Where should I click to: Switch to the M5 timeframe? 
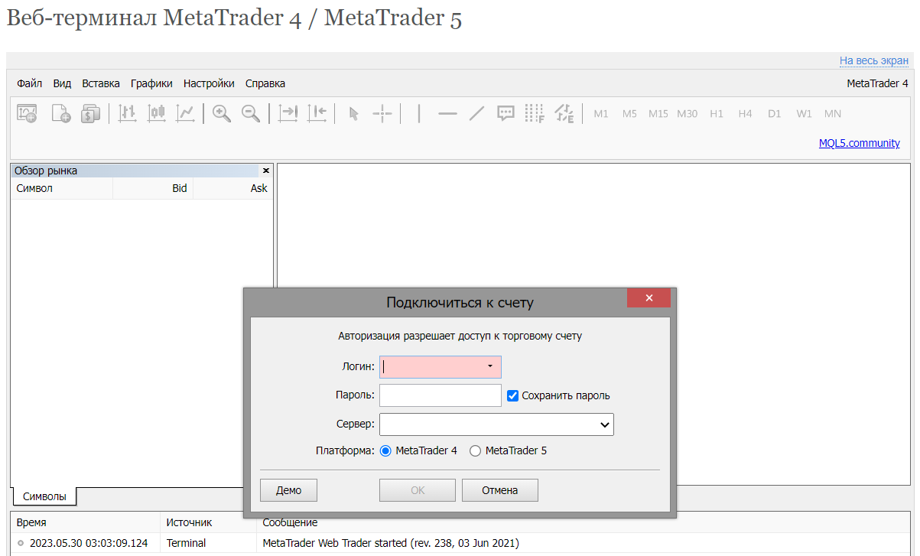(x=629, y=113)
